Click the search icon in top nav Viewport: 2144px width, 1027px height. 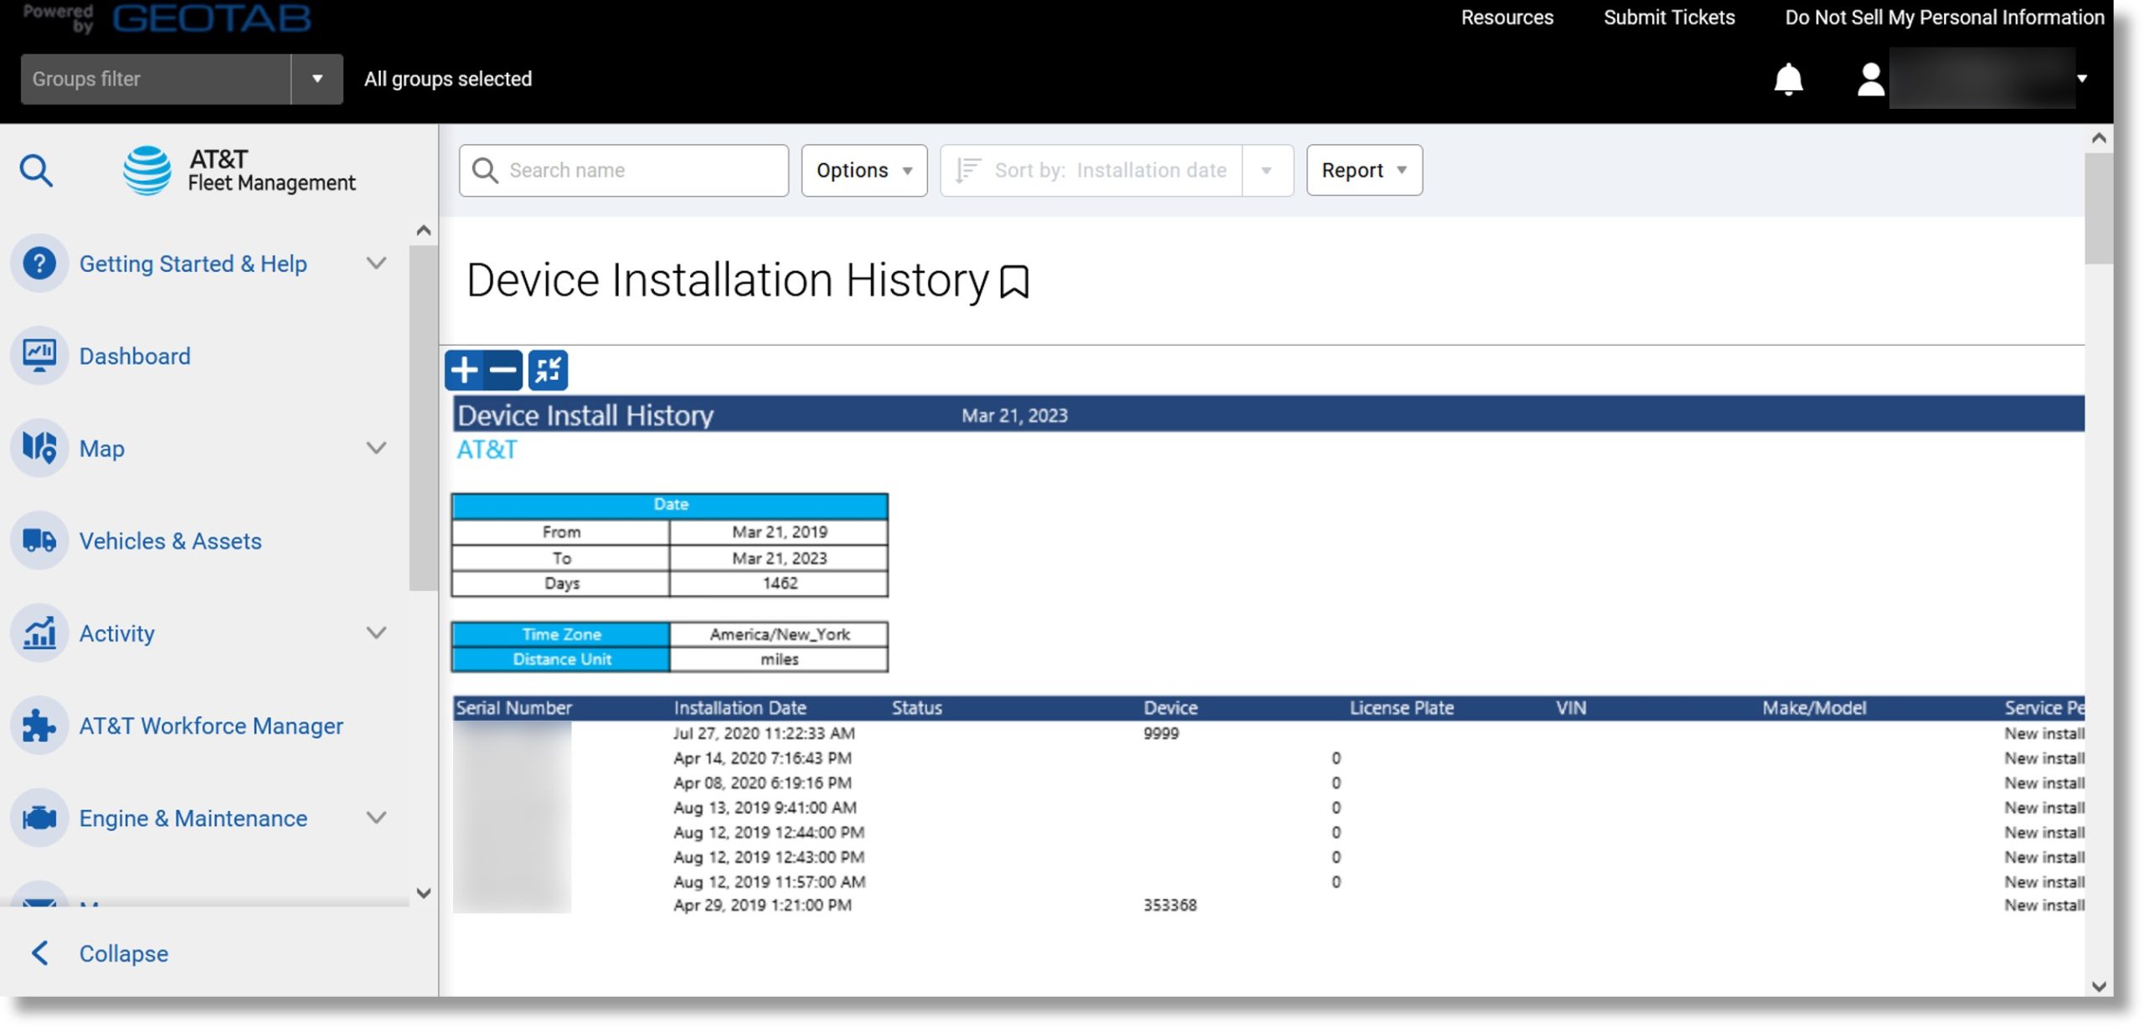(x=35, y=169)
